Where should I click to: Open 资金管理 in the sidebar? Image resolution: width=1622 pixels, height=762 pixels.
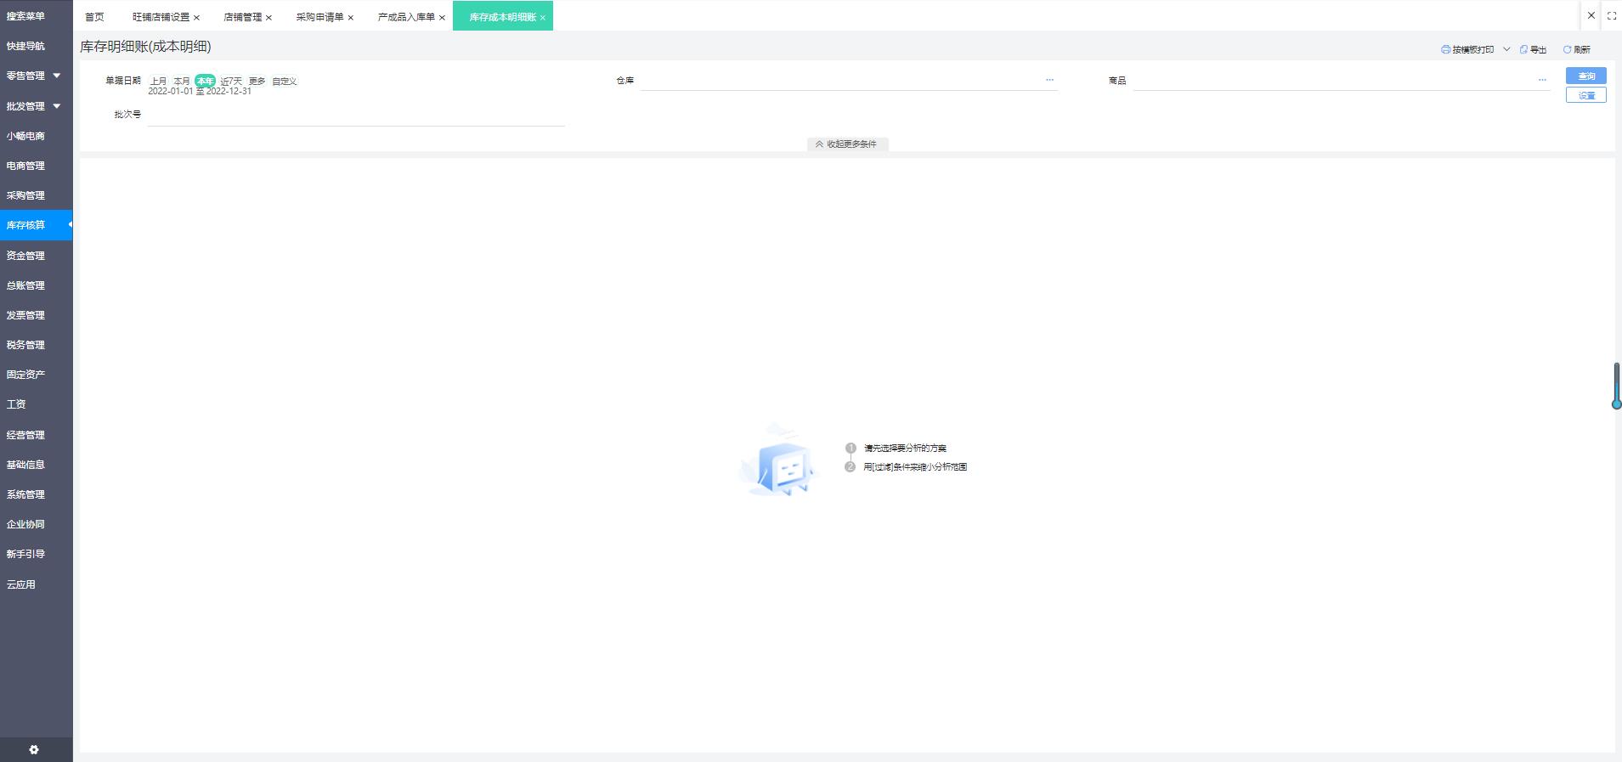coord(25,256)
